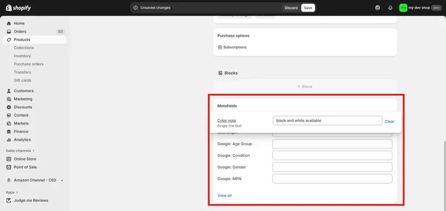Focus the Google: Gender field
This screenshot has height=211, width=446.
[332, 167]
